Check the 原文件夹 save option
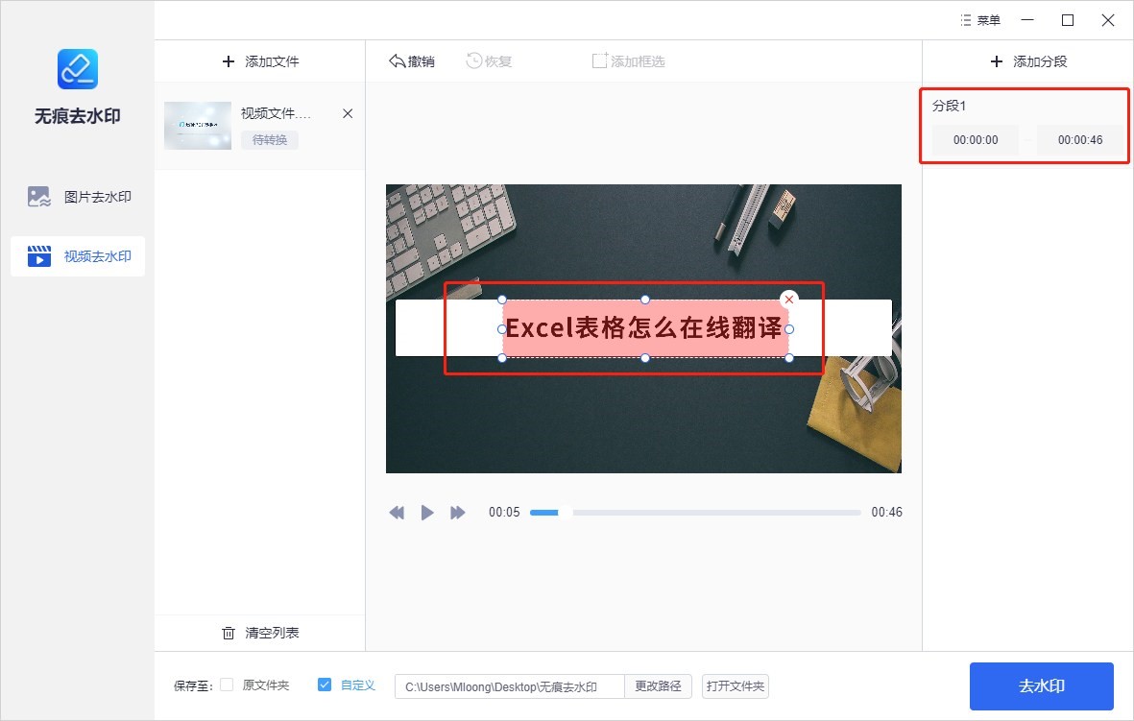 tap(228, 685)
